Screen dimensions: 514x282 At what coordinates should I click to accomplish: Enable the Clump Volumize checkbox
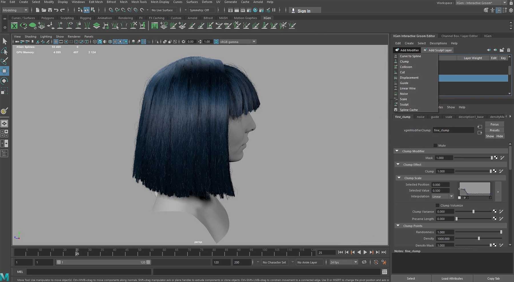click(437, 205)
